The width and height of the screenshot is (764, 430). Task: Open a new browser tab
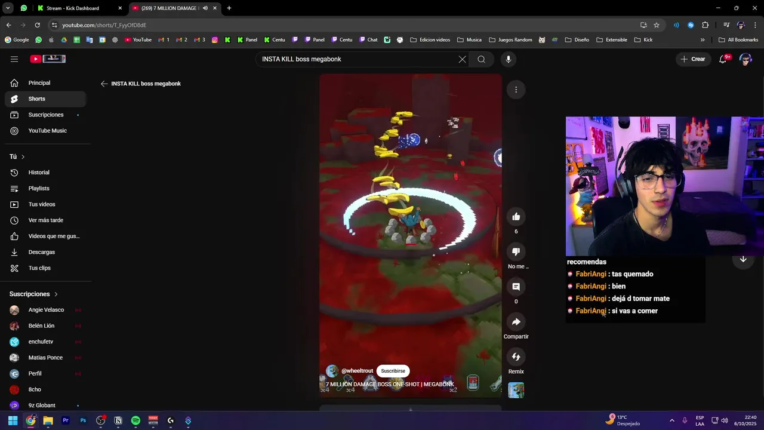click(229, 8)
